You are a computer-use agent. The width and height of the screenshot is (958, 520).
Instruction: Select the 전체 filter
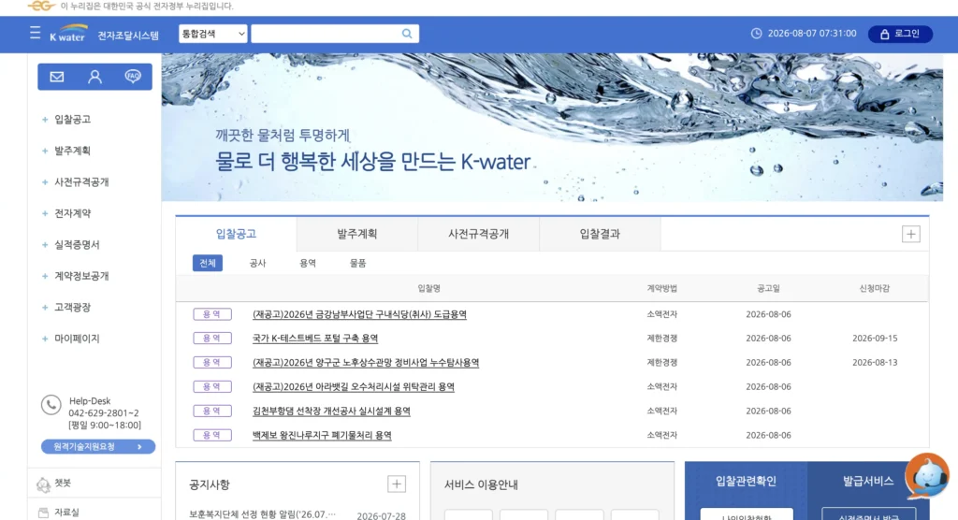pyautogui.click(x=208, y=263)
